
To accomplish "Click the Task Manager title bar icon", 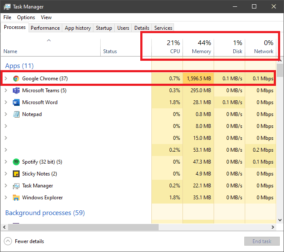I will (7, 7).
